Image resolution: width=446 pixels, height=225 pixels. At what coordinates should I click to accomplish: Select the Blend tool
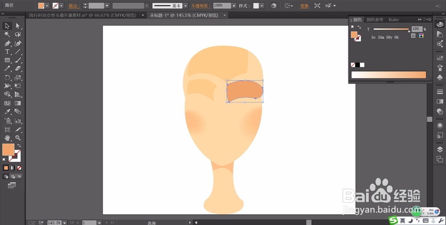click(x=18, y=112)
